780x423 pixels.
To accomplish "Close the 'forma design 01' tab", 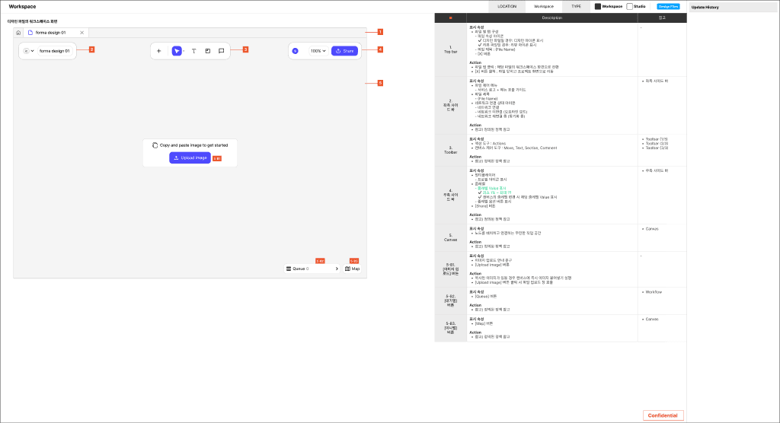I will tap(82, 33).
